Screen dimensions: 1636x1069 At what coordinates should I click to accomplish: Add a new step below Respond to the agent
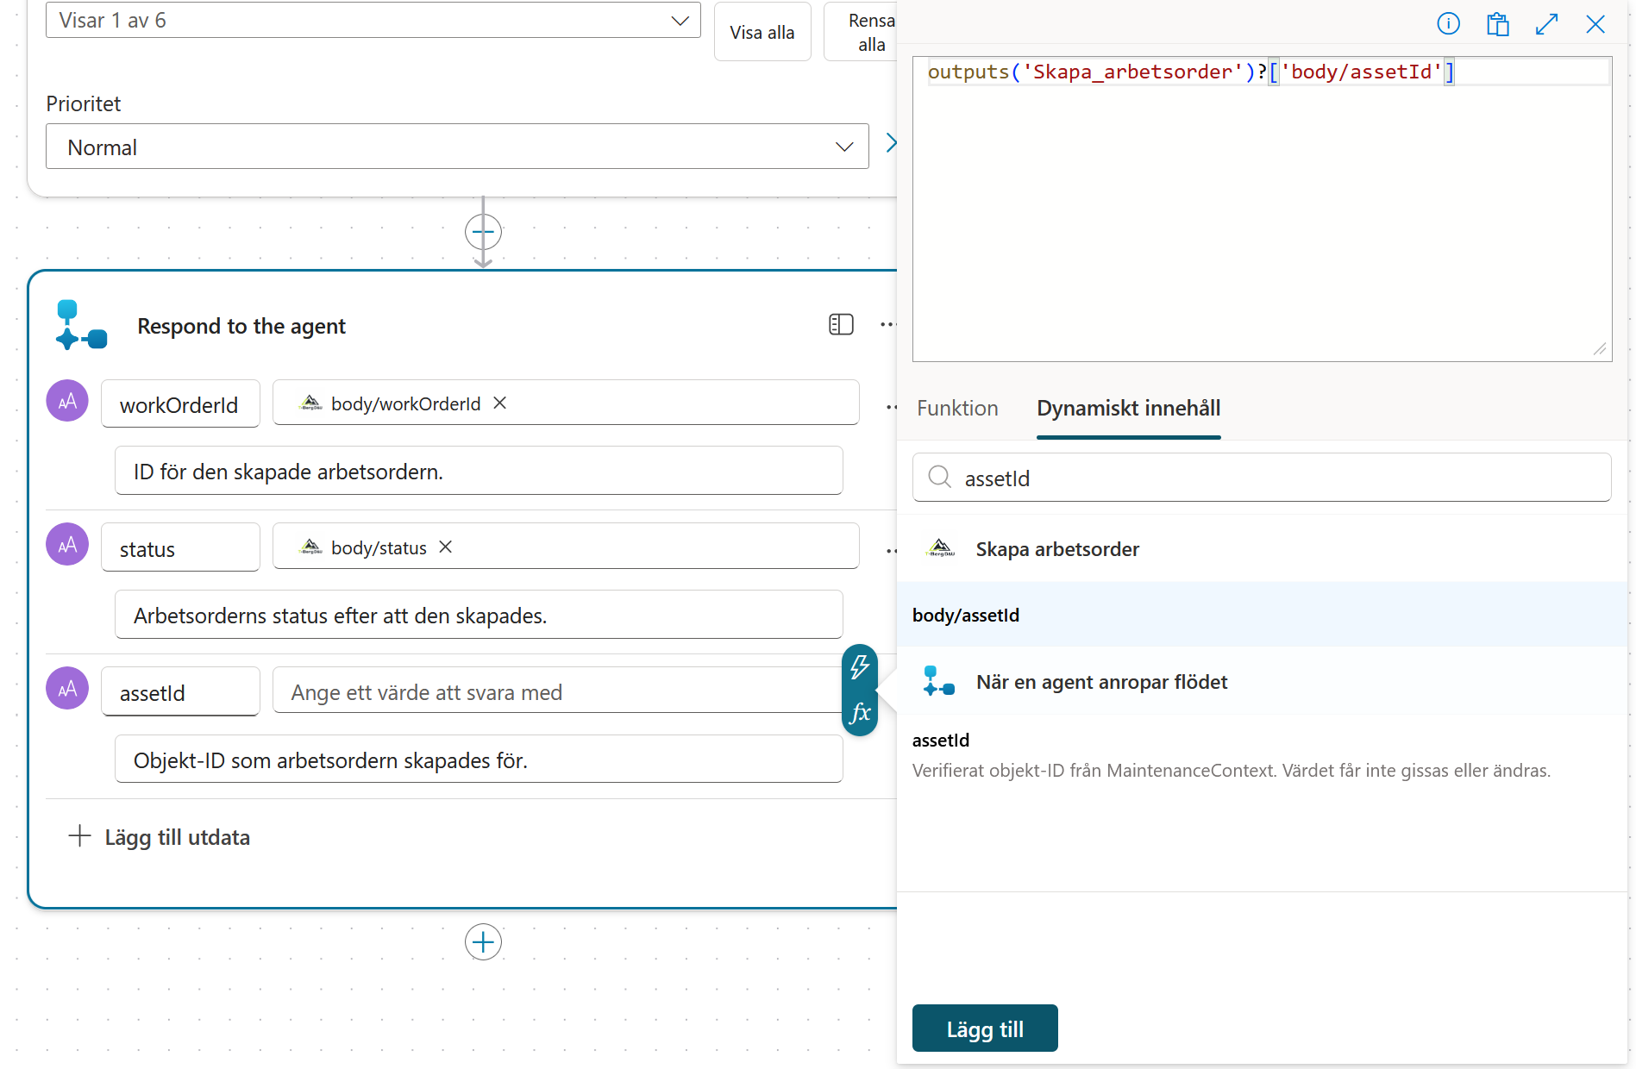(x=483, y=941)
